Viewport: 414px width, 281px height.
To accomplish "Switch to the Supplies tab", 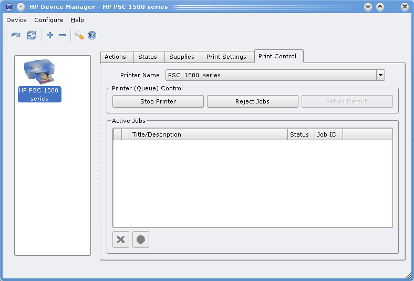I will (x=182, y=57).
